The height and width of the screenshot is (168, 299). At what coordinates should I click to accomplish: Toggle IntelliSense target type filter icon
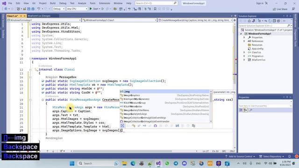[x=194, y=126]
